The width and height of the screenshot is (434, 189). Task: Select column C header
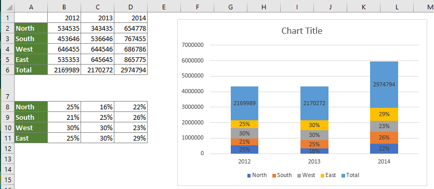(x=97, y=7)
